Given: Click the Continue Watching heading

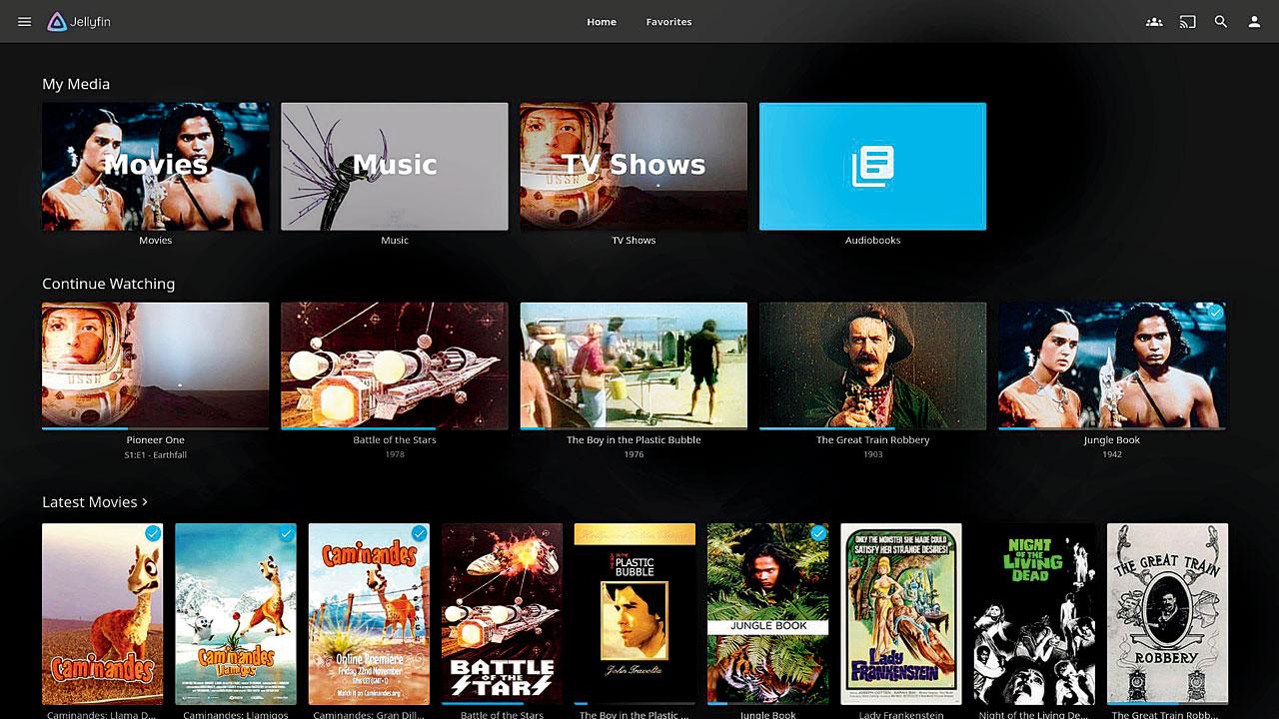Looking at the screenshot, I should pos(108,284).
